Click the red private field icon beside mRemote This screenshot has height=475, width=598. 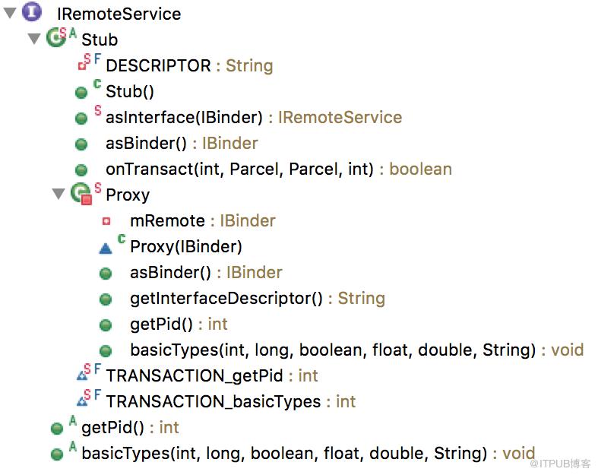[106, 221]
